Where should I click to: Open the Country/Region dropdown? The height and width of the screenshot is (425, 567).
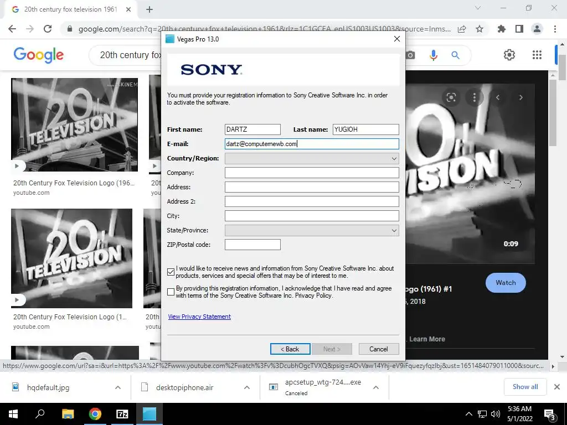tap(312, 158)
